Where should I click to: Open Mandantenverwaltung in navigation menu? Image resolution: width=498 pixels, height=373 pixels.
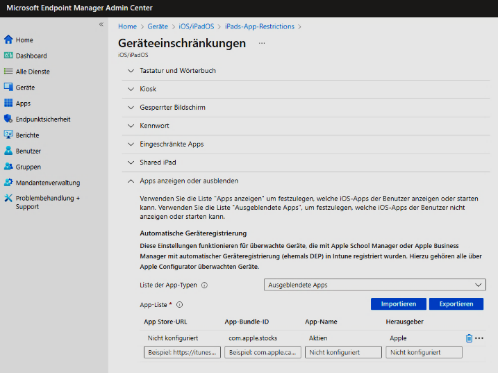47,183
